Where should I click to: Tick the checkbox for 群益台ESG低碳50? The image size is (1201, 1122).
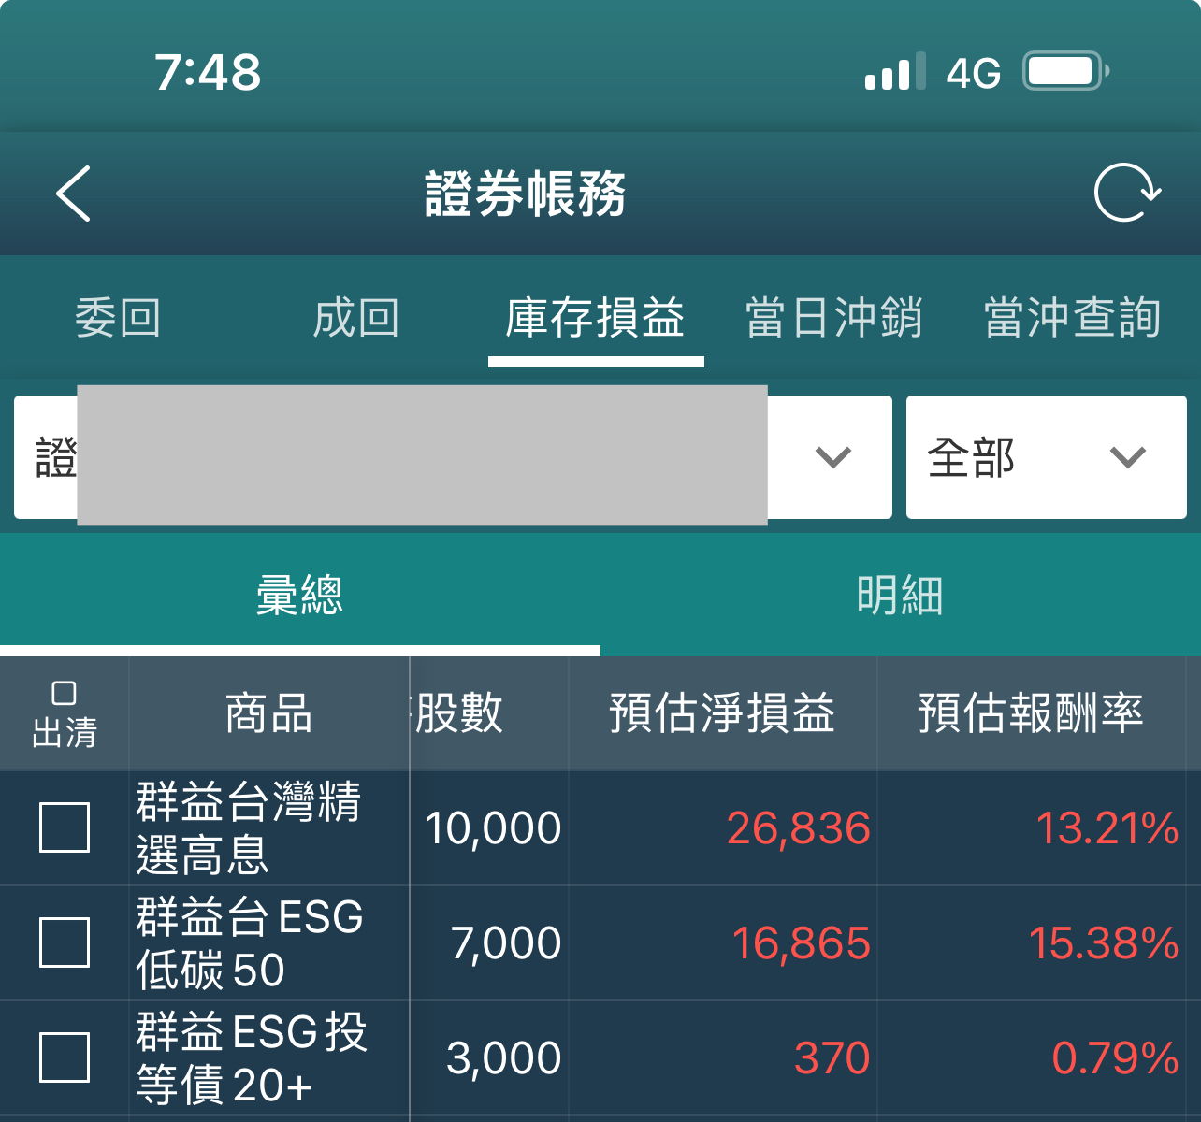click(x=65, y=942)
